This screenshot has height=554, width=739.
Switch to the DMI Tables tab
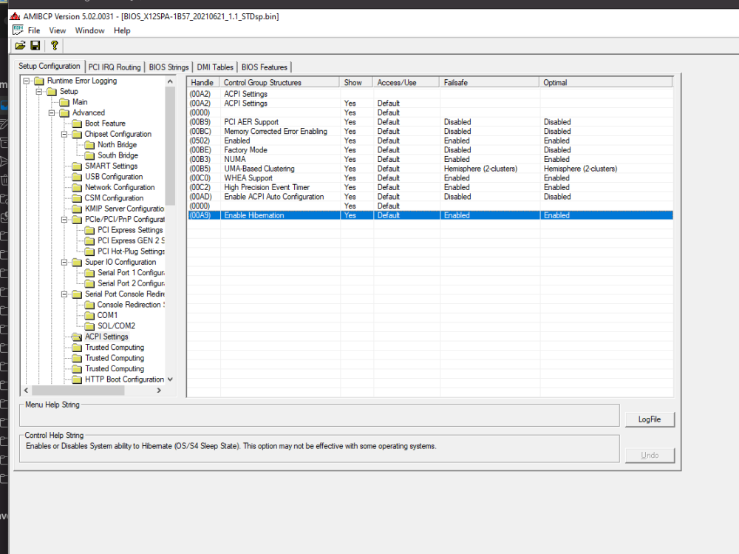pyautogui.click(x=215, y=67)
